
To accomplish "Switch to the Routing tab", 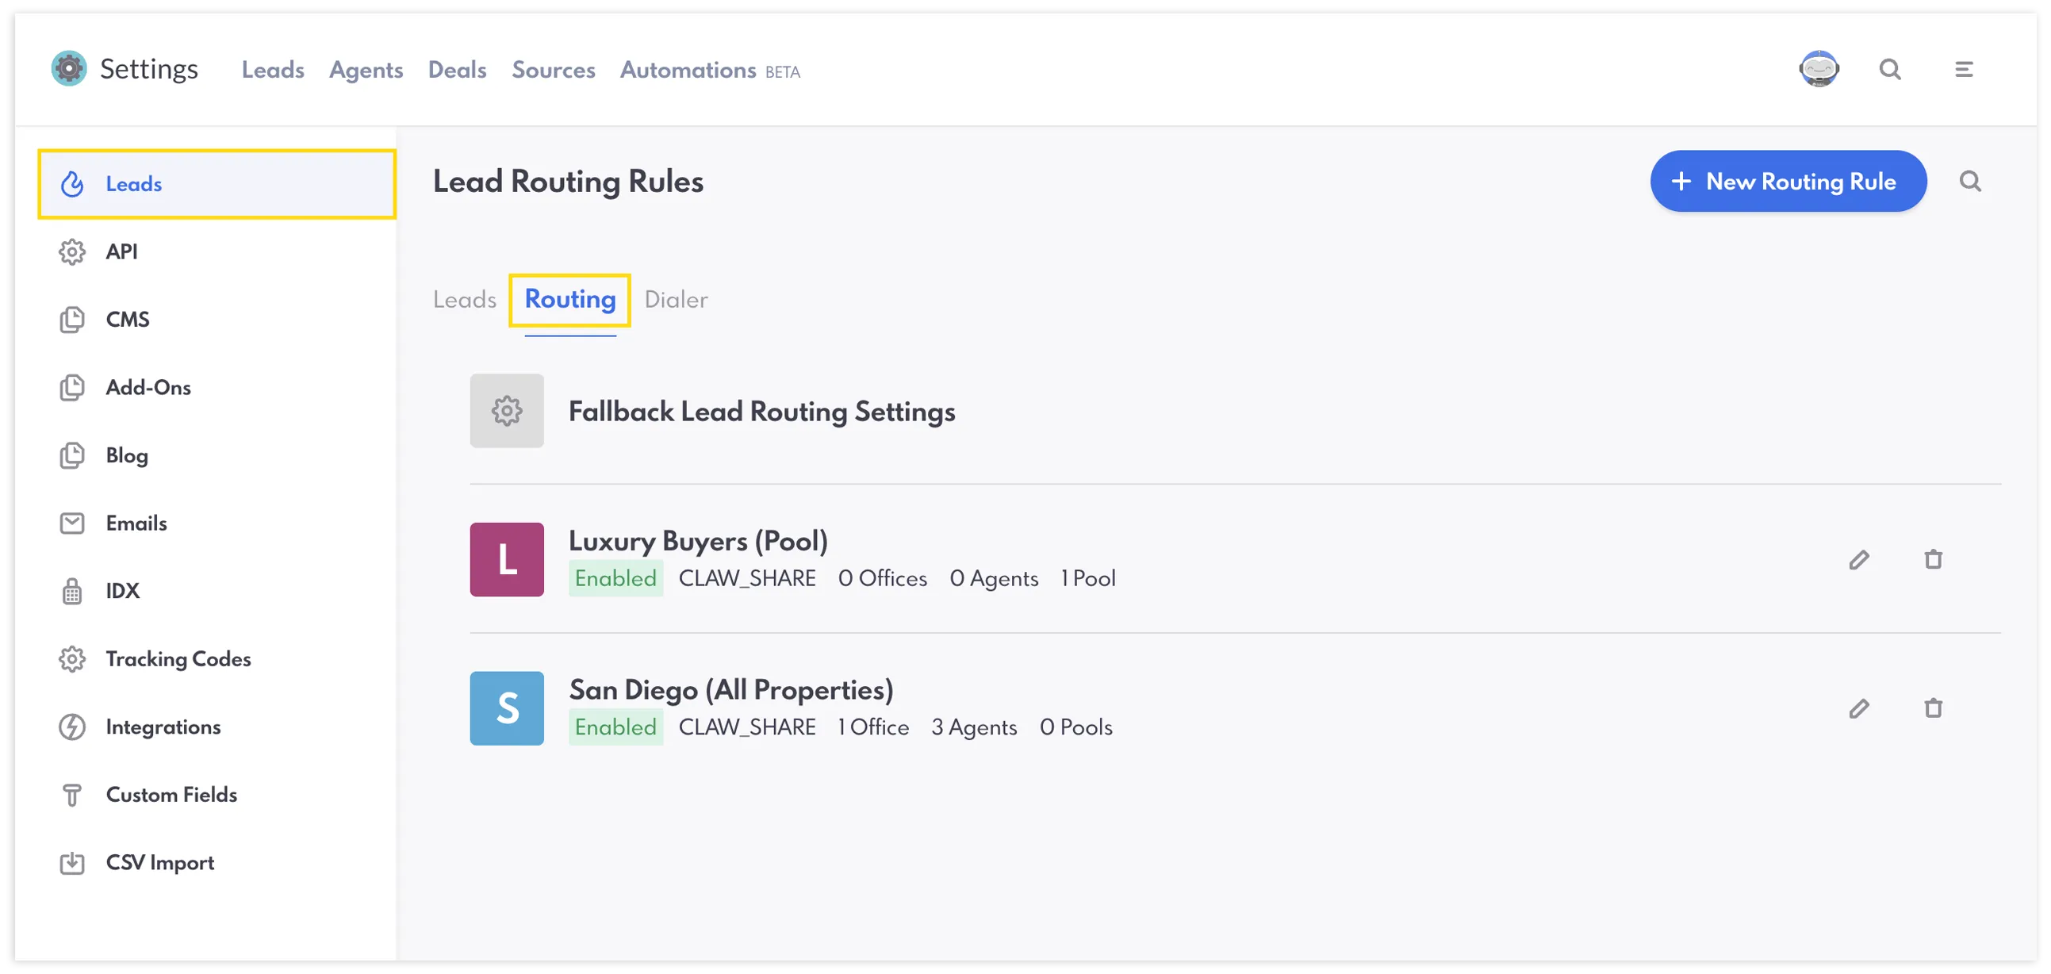I will coord(569,300).
